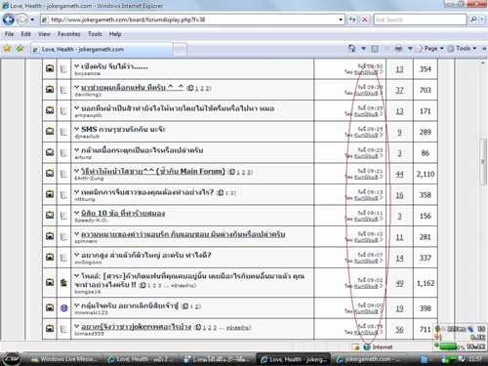Viewport: 488px width, 366px height.
Task: Open Favorites Center with the yellow star
Action: pyautogui.click(x=7, y=49)
